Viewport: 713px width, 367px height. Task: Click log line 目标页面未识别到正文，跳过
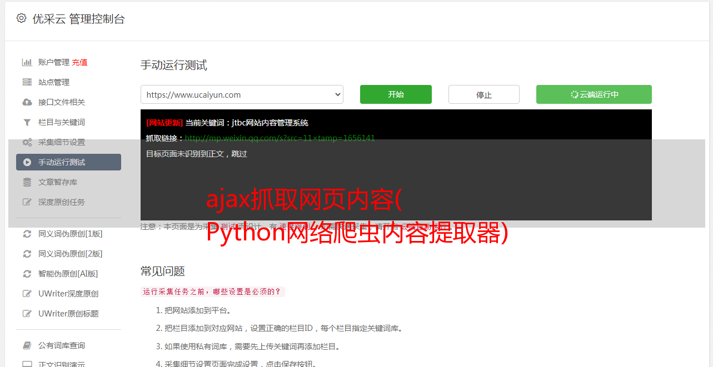(197, 154)
